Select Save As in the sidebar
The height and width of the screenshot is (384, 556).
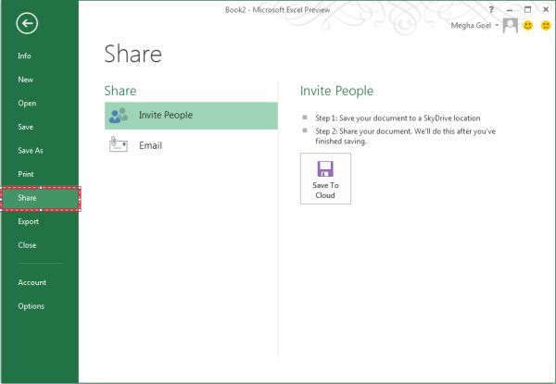click(x=31, y=151)
